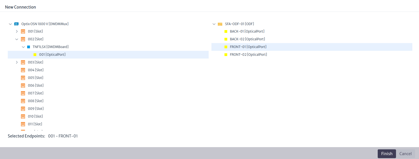Click the Selected Endpoints value text
The width and height of the screenshot is (419, 159).
63,136
